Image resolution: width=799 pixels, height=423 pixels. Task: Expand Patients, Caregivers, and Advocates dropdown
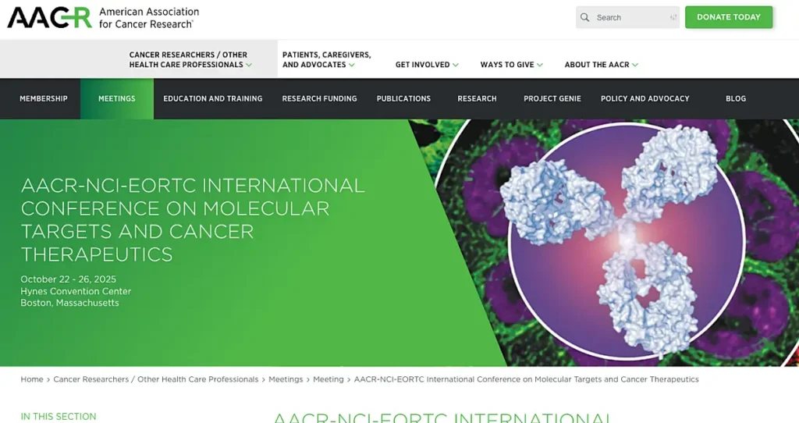pyautogui.click(x=326, y=60)
